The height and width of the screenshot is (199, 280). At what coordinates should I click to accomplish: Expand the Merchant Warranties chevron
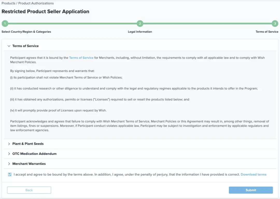(x=9, y=164)
